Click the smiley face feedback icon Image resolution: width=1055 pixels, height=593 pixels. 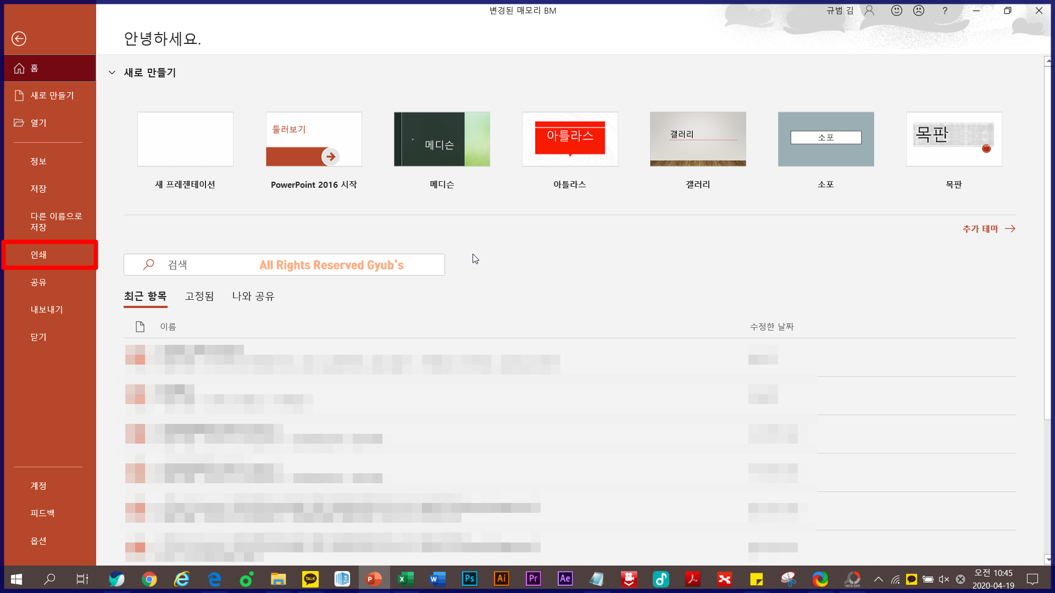tap(897, 10)
